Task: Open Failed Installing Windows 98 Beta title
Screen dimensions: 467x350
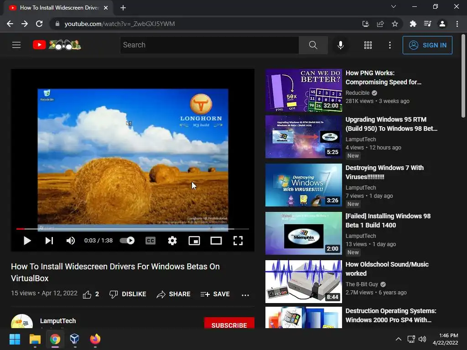Action: pyautogui.click(x=388, y=221)
